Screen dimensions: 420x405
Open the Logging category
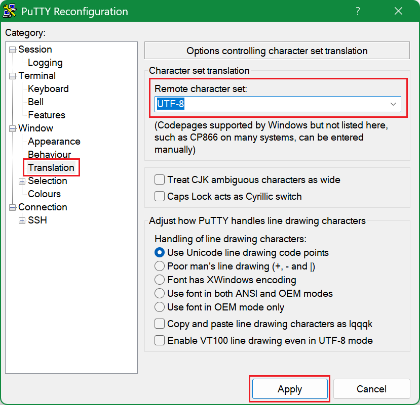[x=45, y=63]
